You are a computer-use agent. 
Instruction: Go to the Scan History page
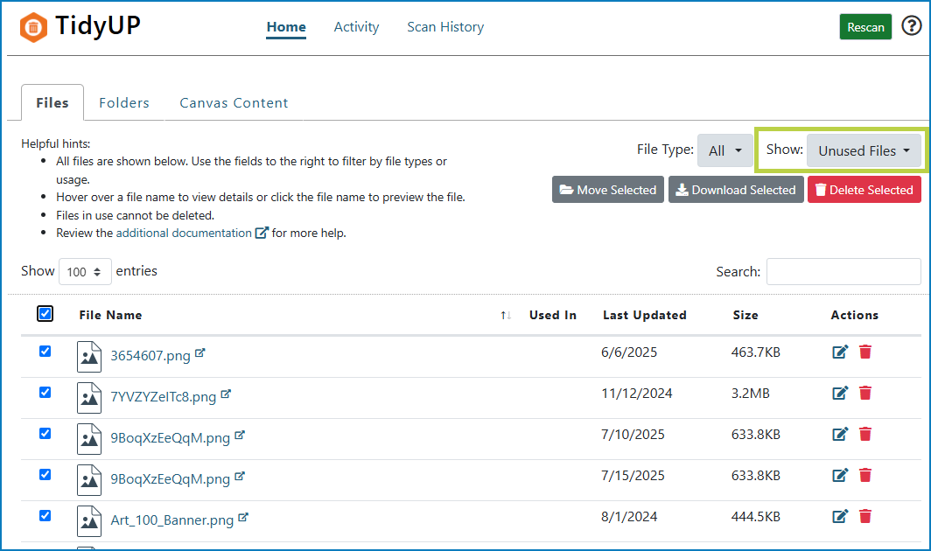(444, 27)
